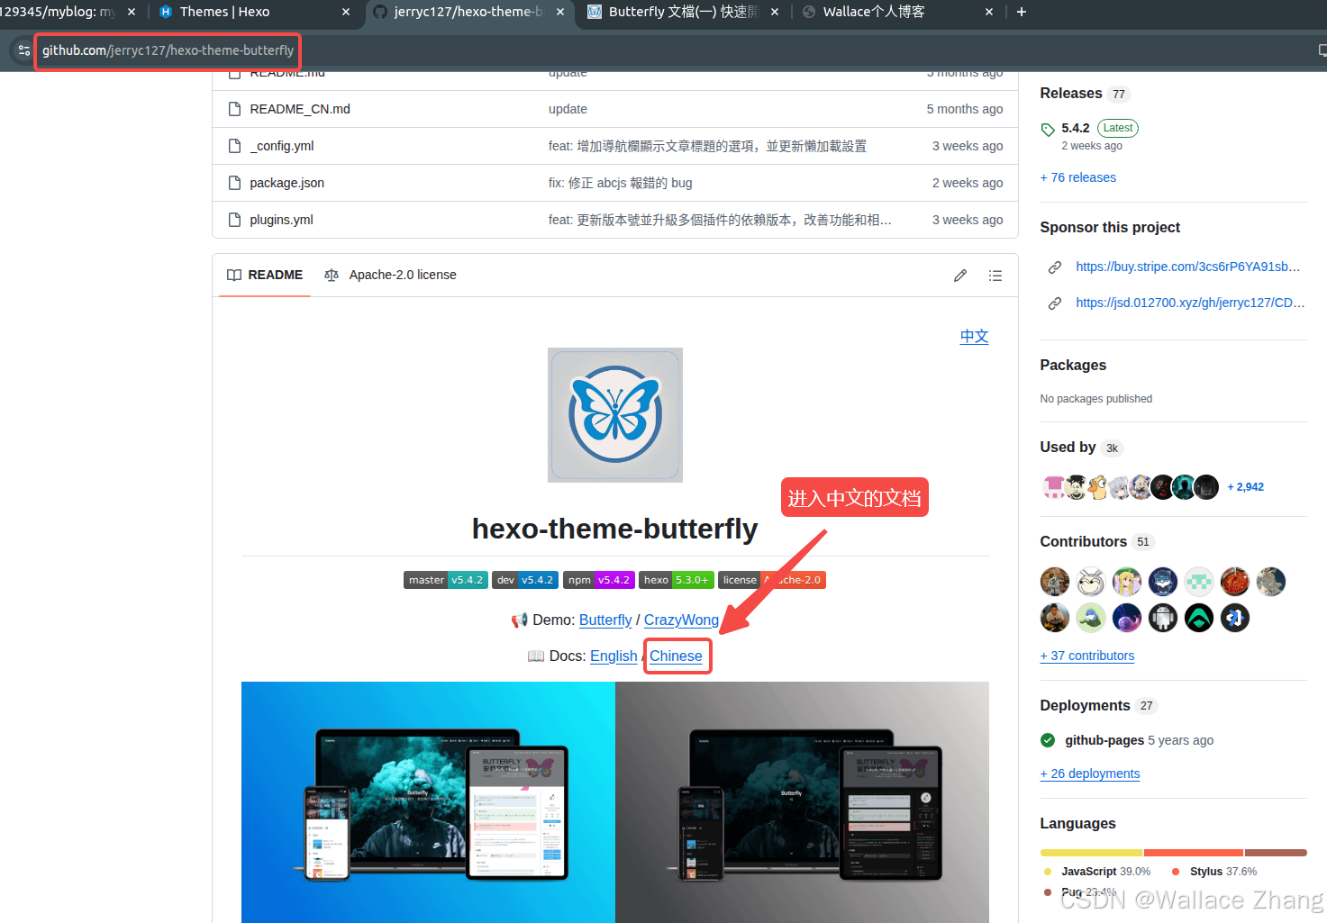This screenshot has width=1327, height=923.
Task: Open the _config.yml file
Action: pos(282,146)
